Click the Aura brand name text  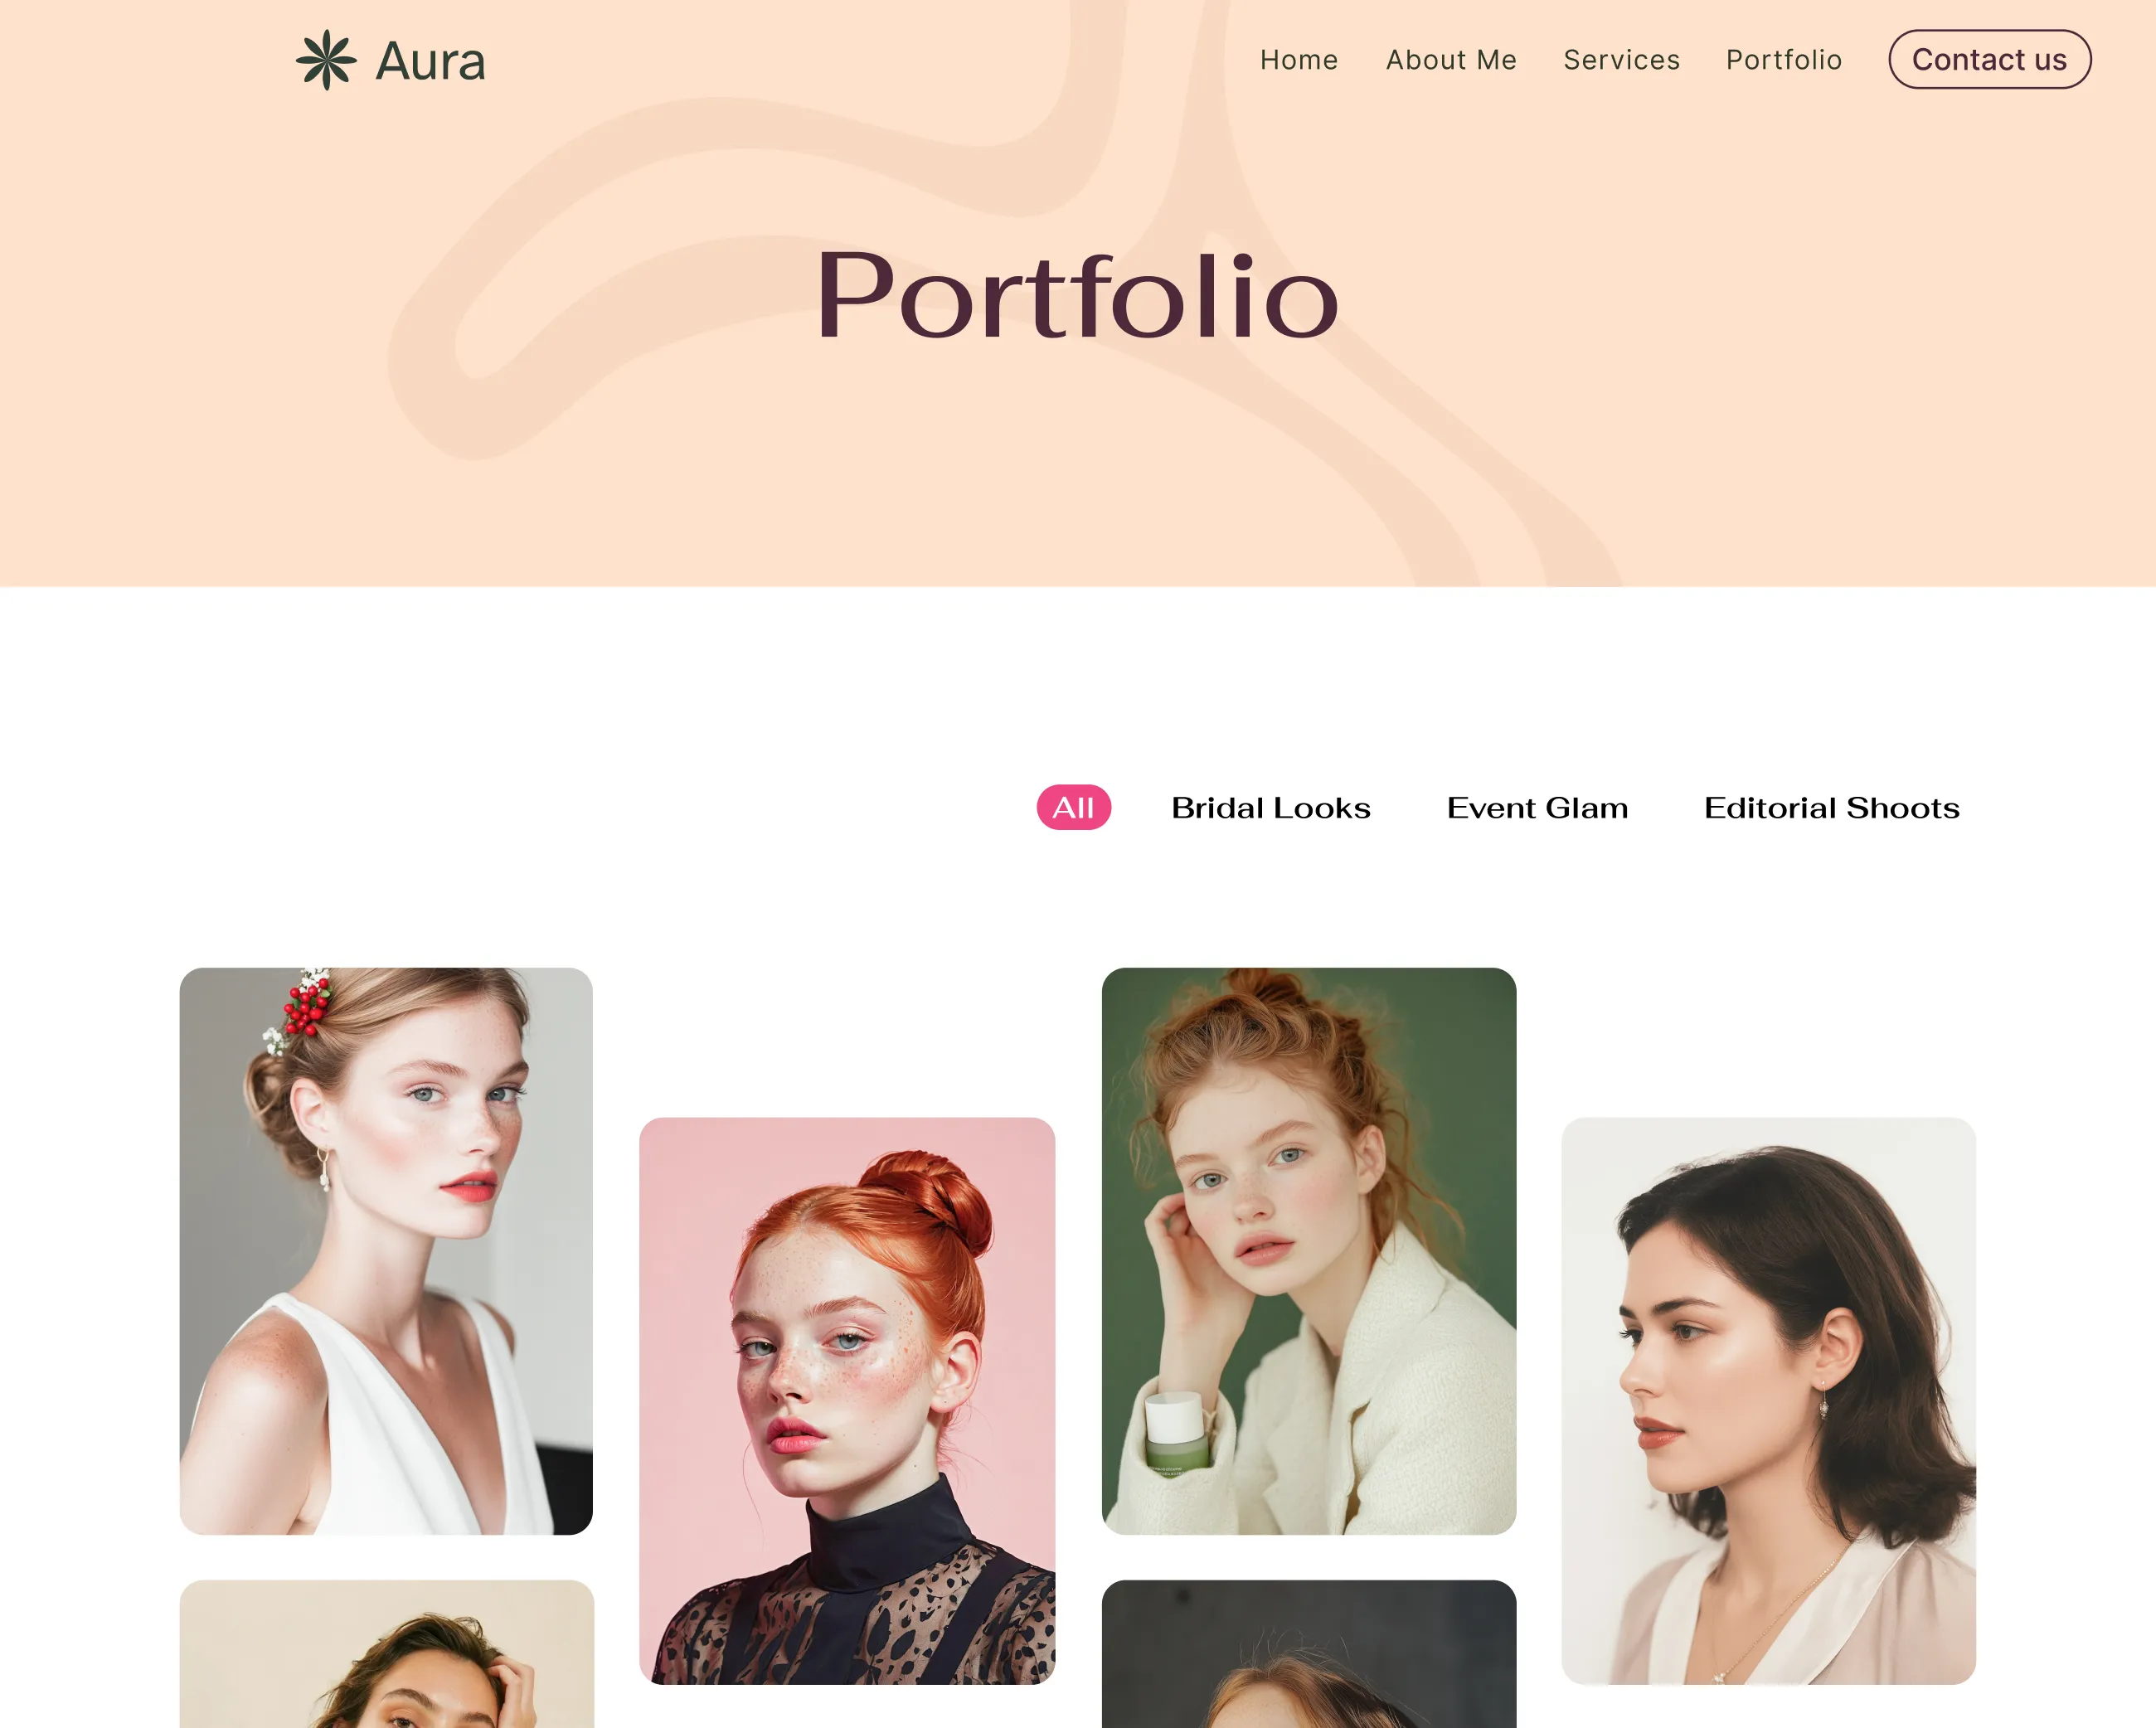(430, 61)
